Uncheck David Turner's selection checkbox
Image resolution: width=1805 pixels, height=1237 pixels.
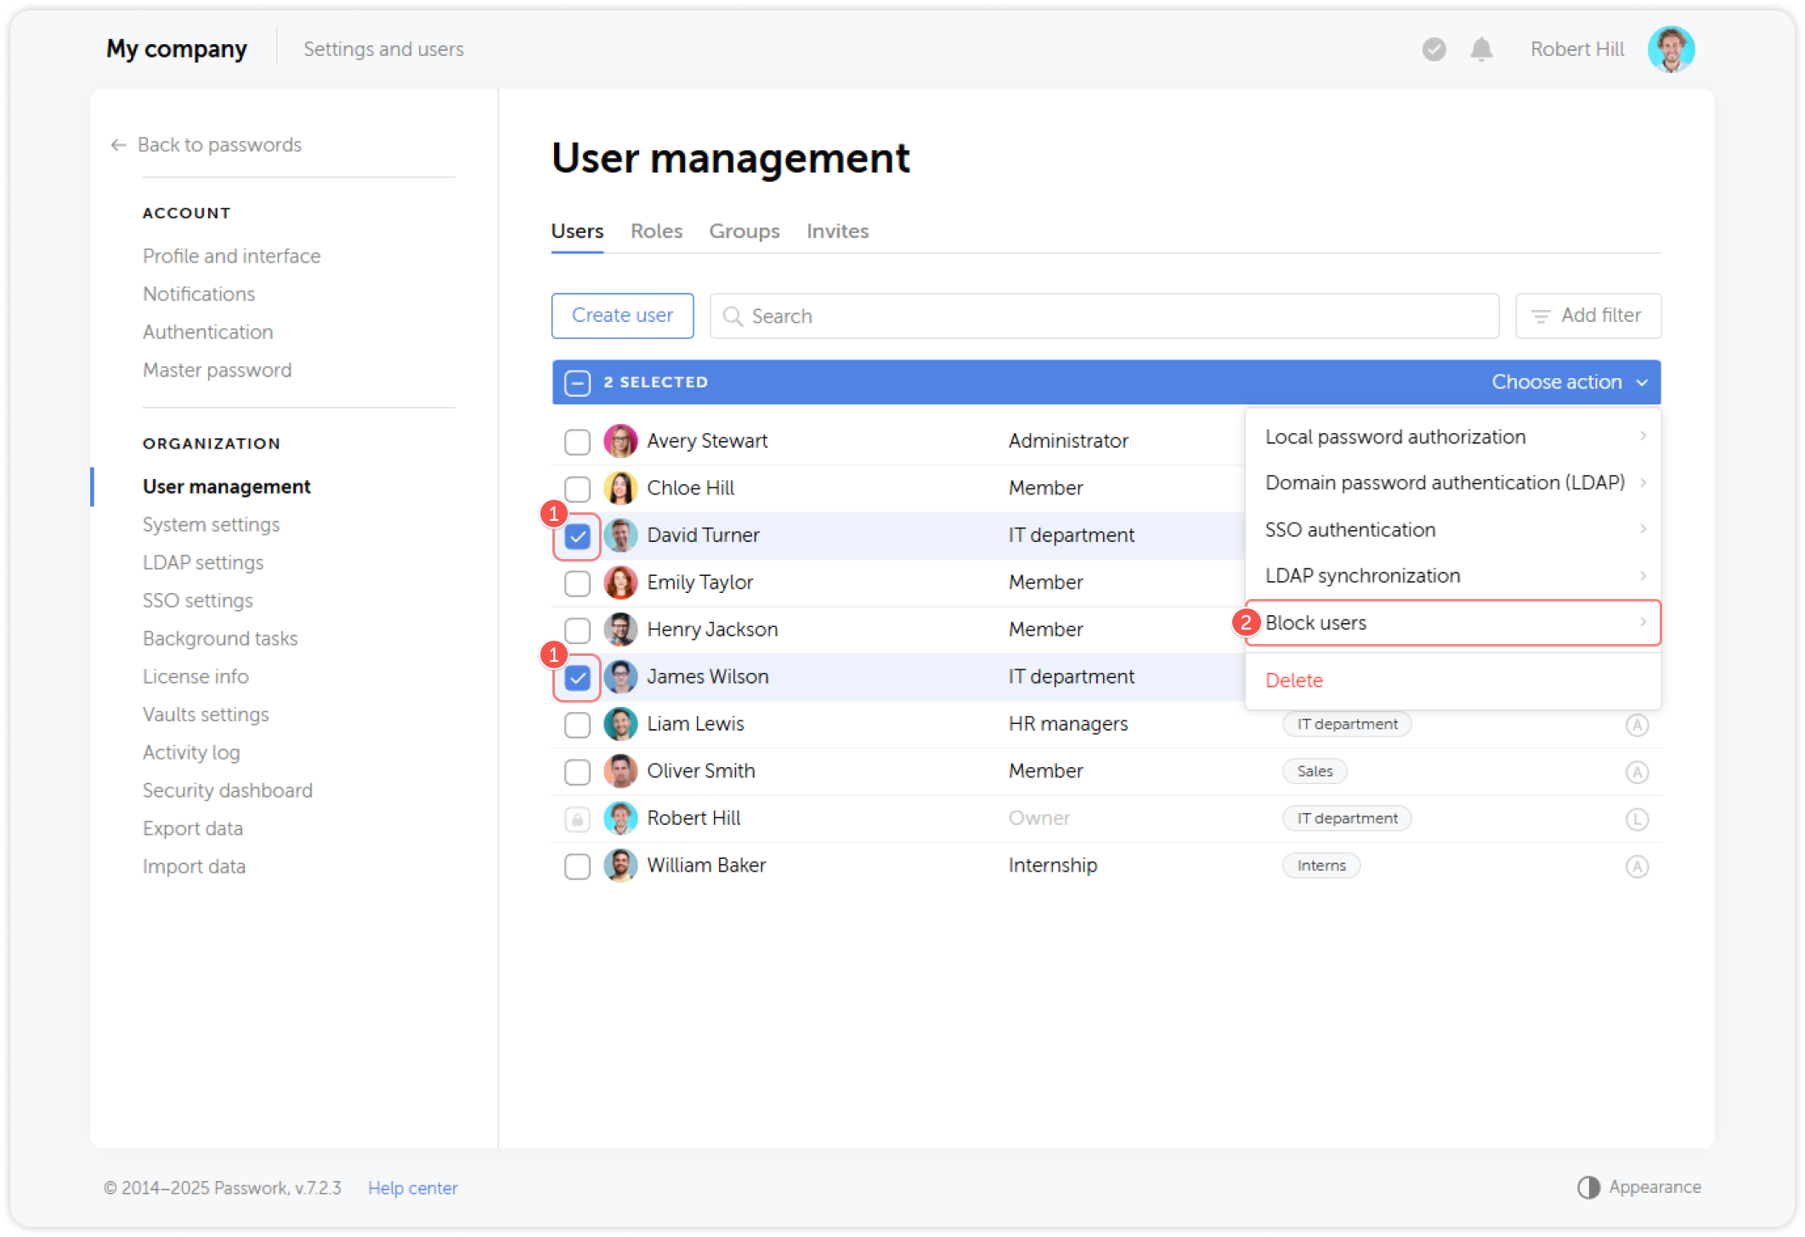point(577,535)
